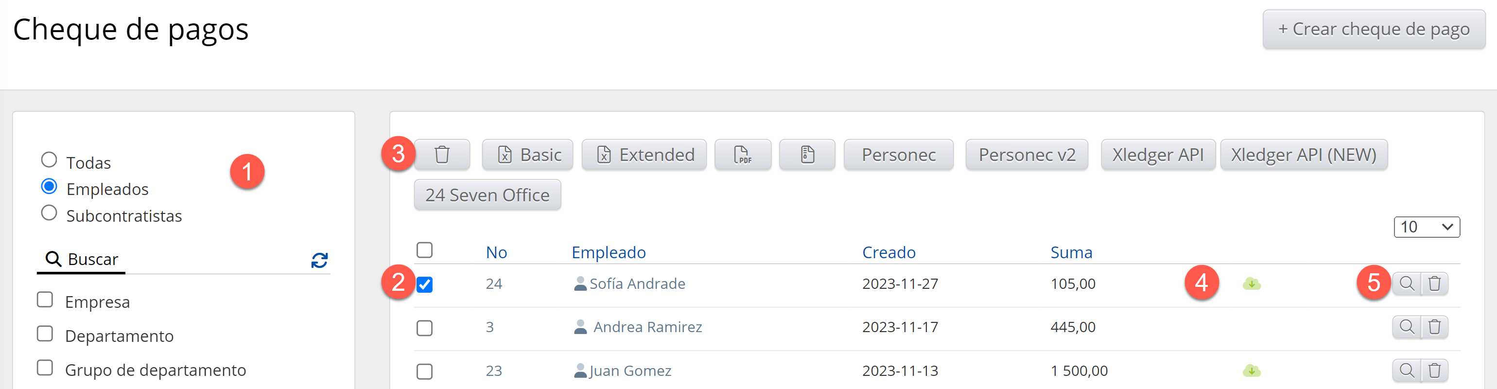
Task: Click the Crear cheque de pago button
Action: click(1374, 29)
